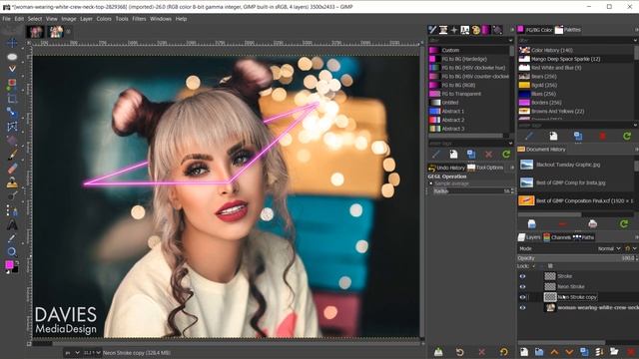The image size is (639, 359).
Task: Click the Gradients panel horizontal scrollbar
Action: pyautogui.click(x=466, y=136)
